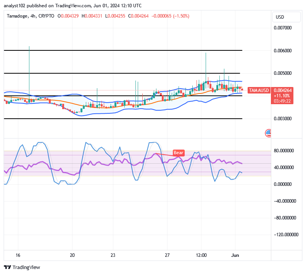Click the 0.007000 price axis label
This screenshot has width=306, height=274.
[283, 28]
